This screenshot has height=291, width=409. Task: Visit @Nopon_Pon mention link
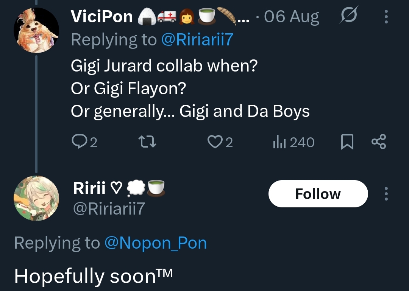click(156, 243)
